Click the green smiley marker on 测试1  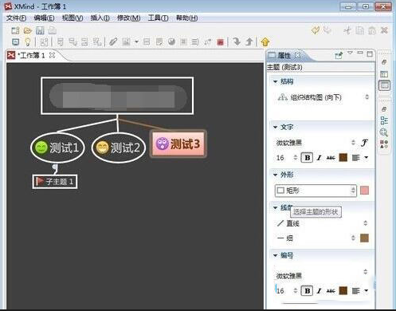tap(41, 148)
